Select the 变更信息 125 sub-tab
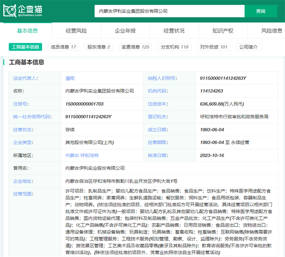This screenshot has width=285, height=257. tap(135, 47)
